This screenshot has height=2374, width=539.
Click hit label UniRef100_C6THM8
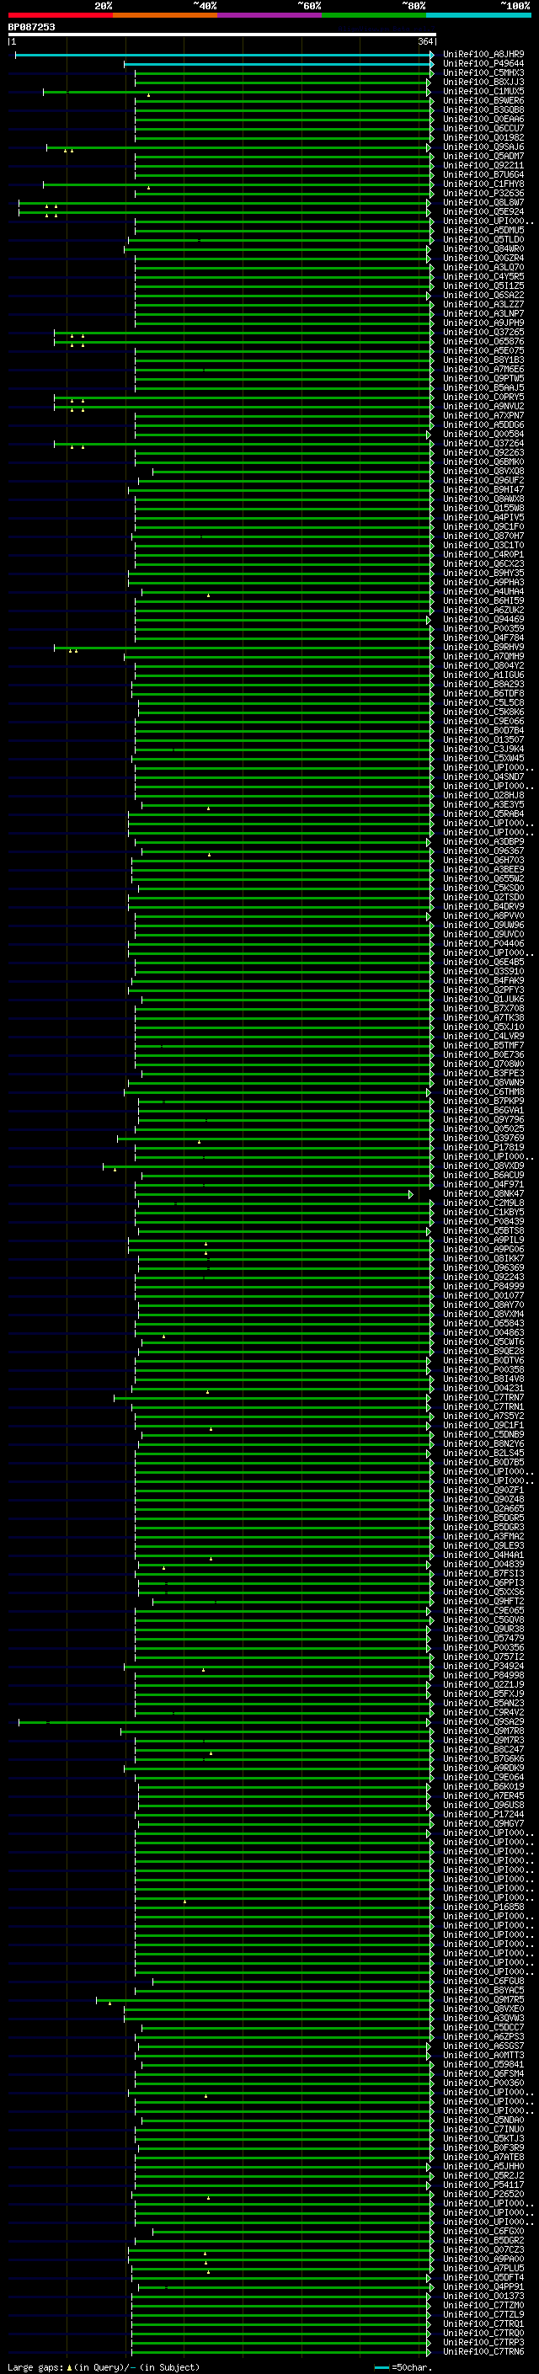(483, 1092)
